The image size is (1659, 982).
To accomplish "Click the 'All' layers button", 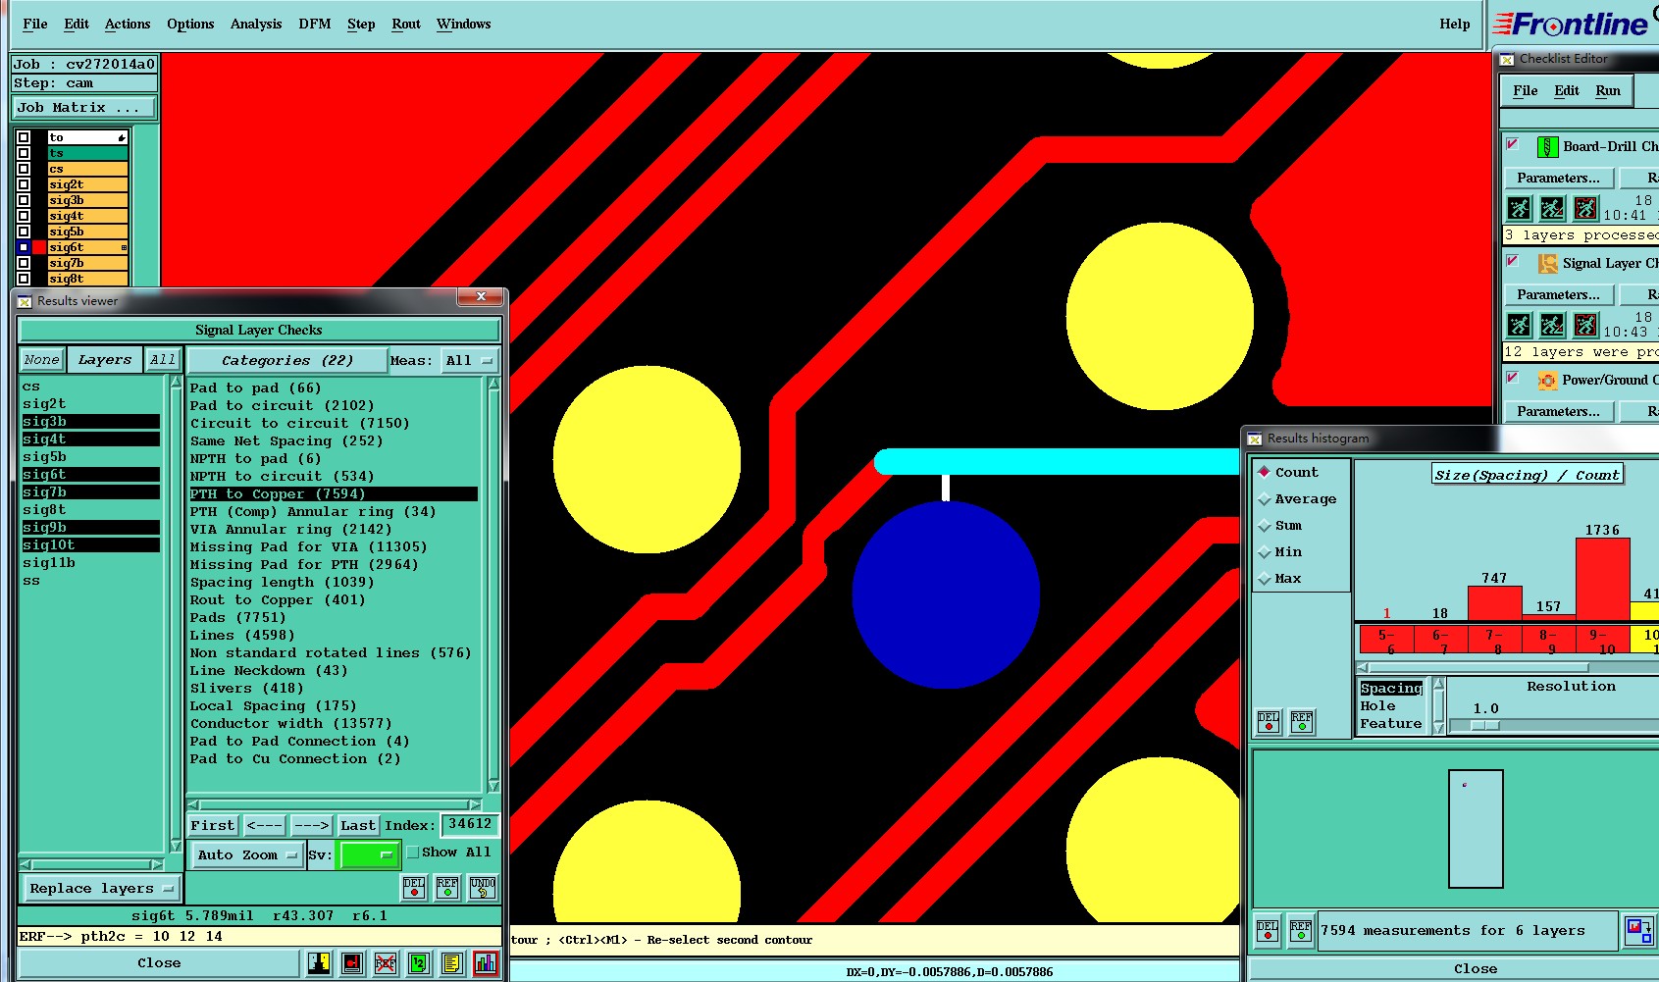I will [x=163, y=360].
